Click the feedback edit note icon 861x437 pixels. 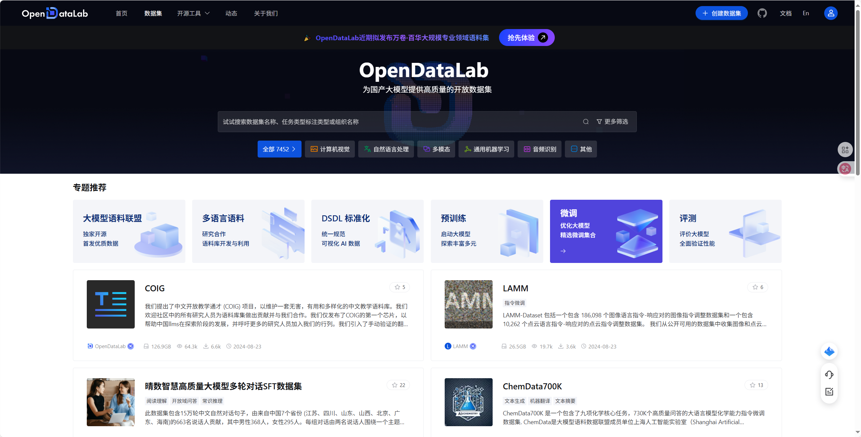829,392
